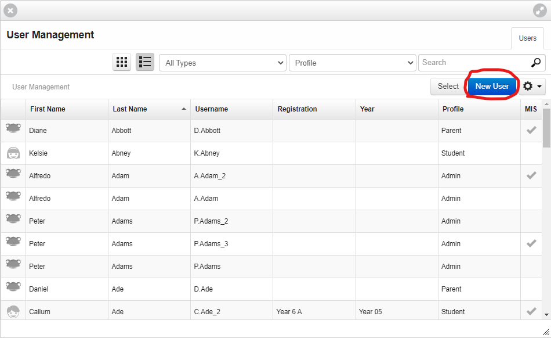Click Diane Abbott's avatar icon

point(13,128)
